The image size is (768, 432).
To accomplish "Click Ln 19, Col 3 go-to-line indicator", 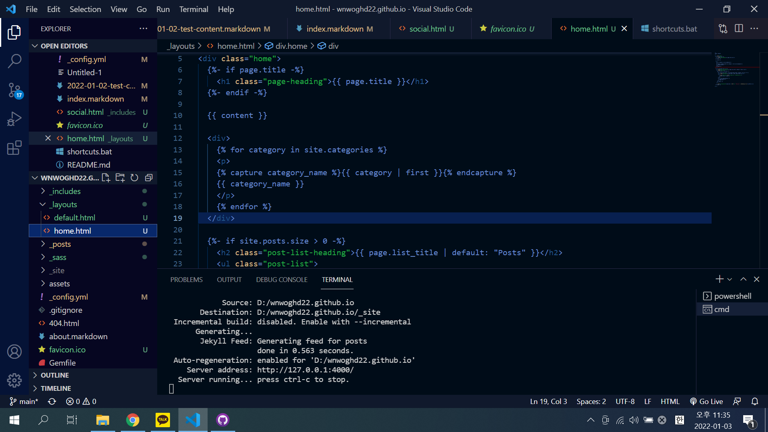I will tap(548, 401).
